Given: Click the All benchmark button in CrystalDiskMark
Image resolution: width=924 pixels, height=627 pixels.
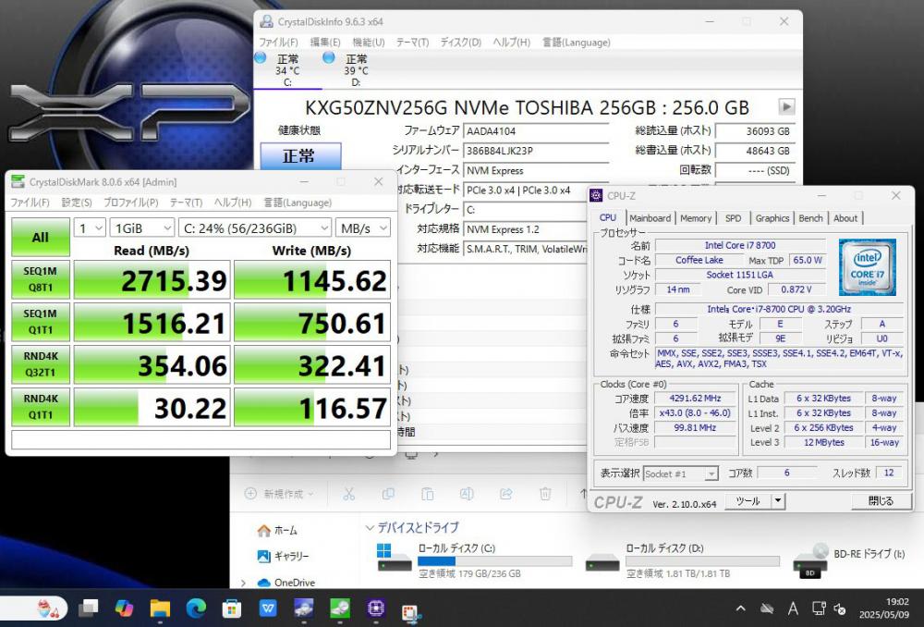Looking at the screenshot, I should click(41, 237).
